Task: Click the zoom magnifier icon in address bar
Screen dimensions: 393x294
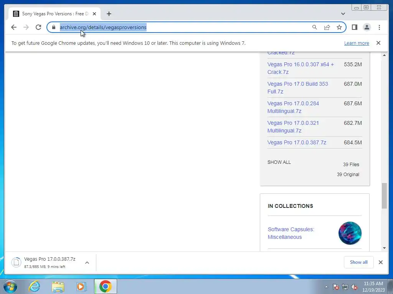Action: coord(315,27)
